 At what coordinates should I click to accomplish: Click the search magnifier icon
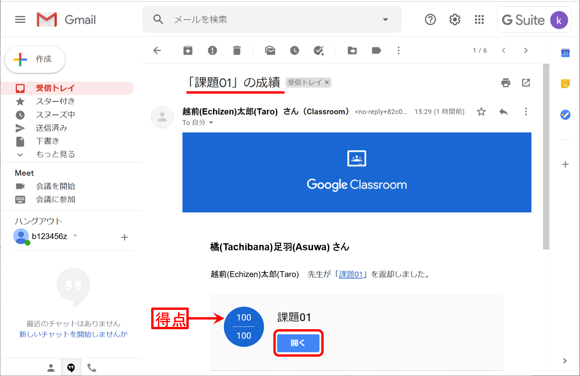click(158, 19)
